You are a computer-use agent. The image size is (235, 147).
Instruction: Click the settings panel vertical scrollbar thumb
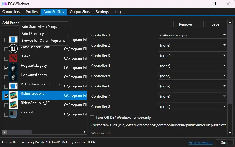[230, 65]
